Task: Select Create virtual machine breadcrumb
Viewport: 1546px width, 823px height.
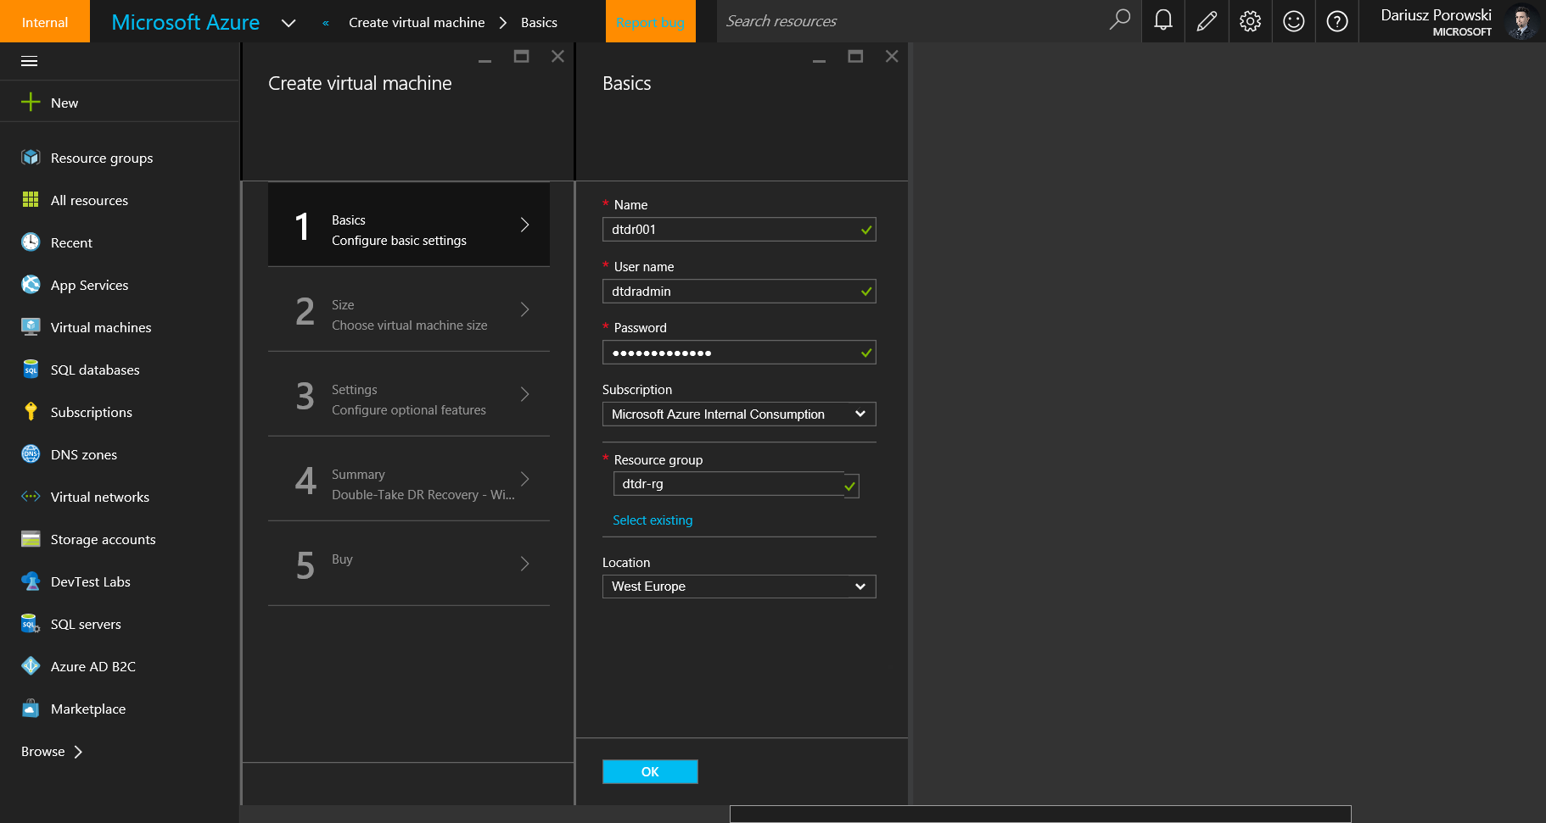Action: point(417,22)
